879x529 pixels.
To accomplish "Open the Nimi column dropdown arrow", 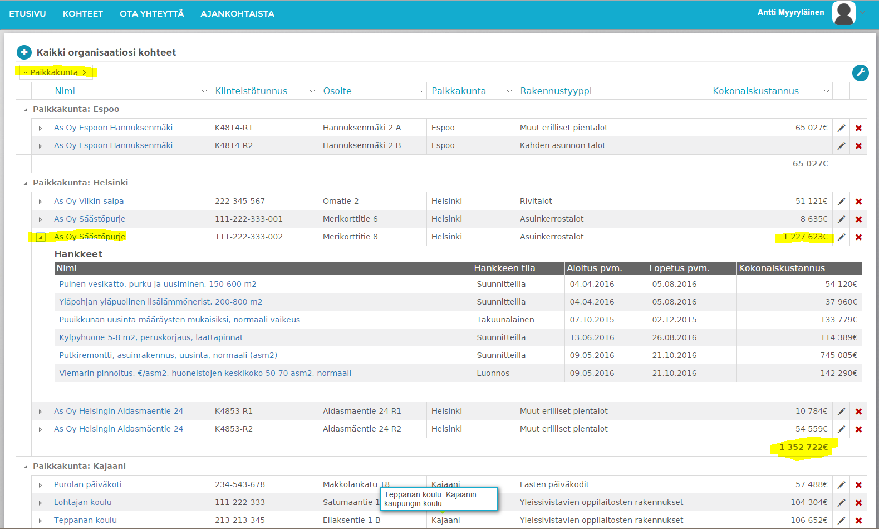I will [204, 91].
